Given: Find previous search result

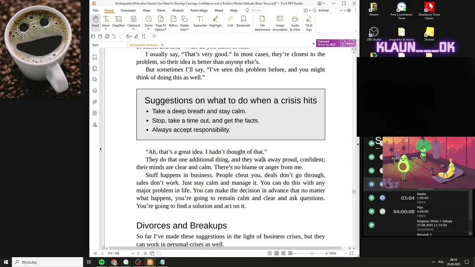Looking at the screenshot, I should pos(341,10).
